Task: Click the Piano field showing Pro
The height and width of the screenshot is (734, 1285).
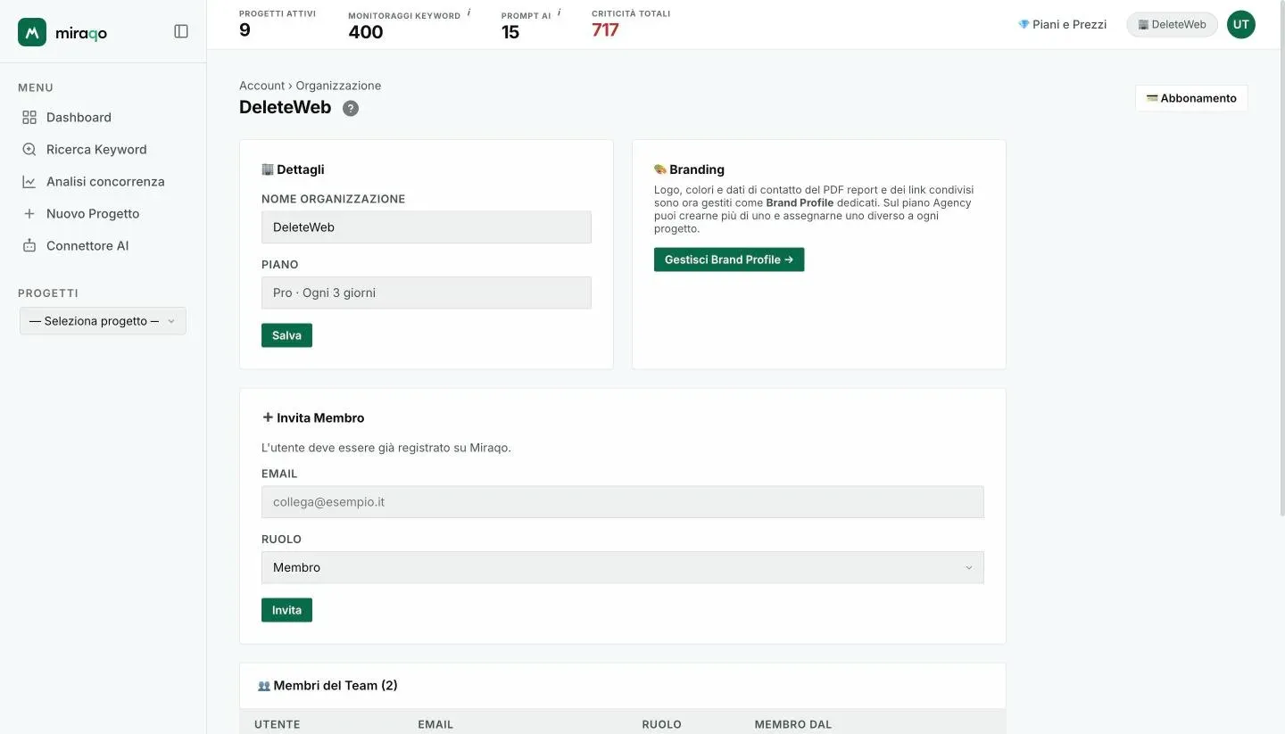Action: pos(427,293)
